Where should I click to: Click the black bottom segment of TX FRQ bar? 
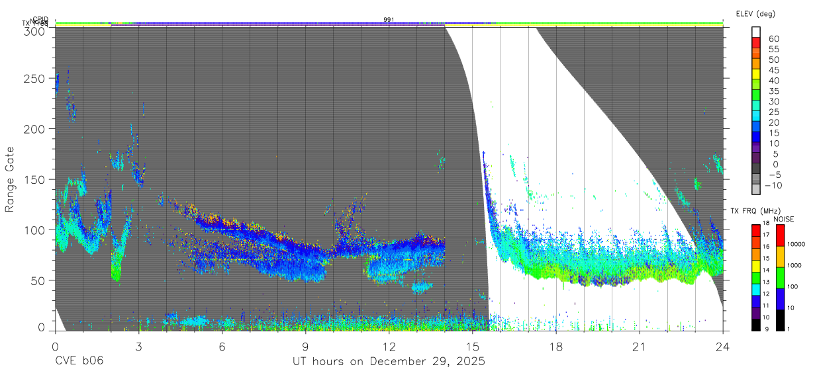757,324
